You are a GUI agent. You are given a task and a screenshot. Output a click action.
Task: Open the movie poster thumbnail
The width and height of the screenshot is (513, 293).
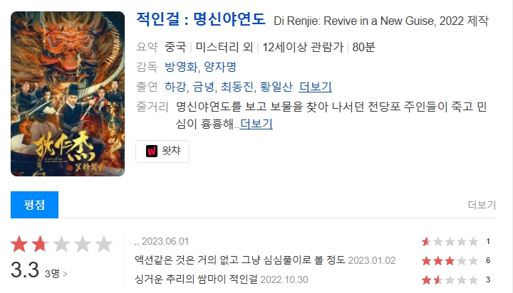click(x=68, y=94)
